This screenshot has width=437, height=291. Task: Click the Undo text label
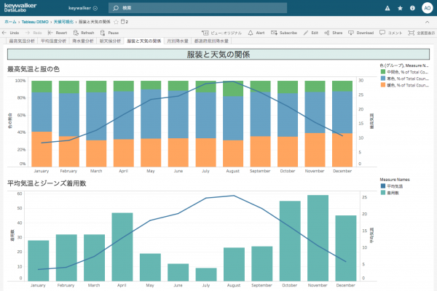15,33
